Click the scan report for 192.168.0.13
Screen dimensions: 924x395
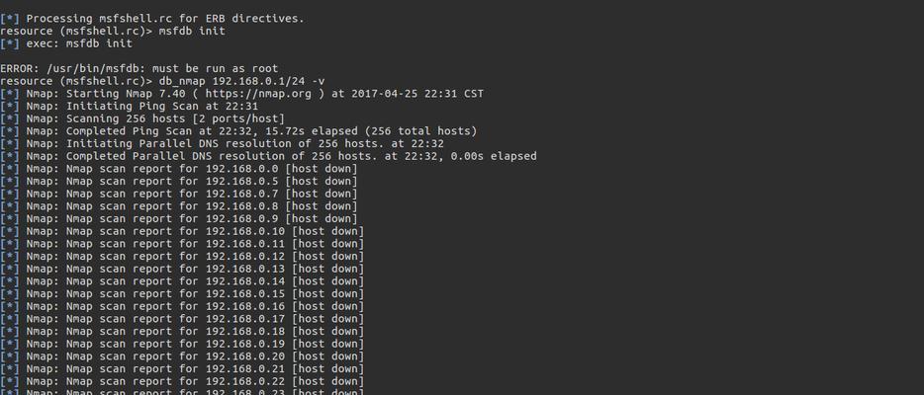[x=182, y=270]
